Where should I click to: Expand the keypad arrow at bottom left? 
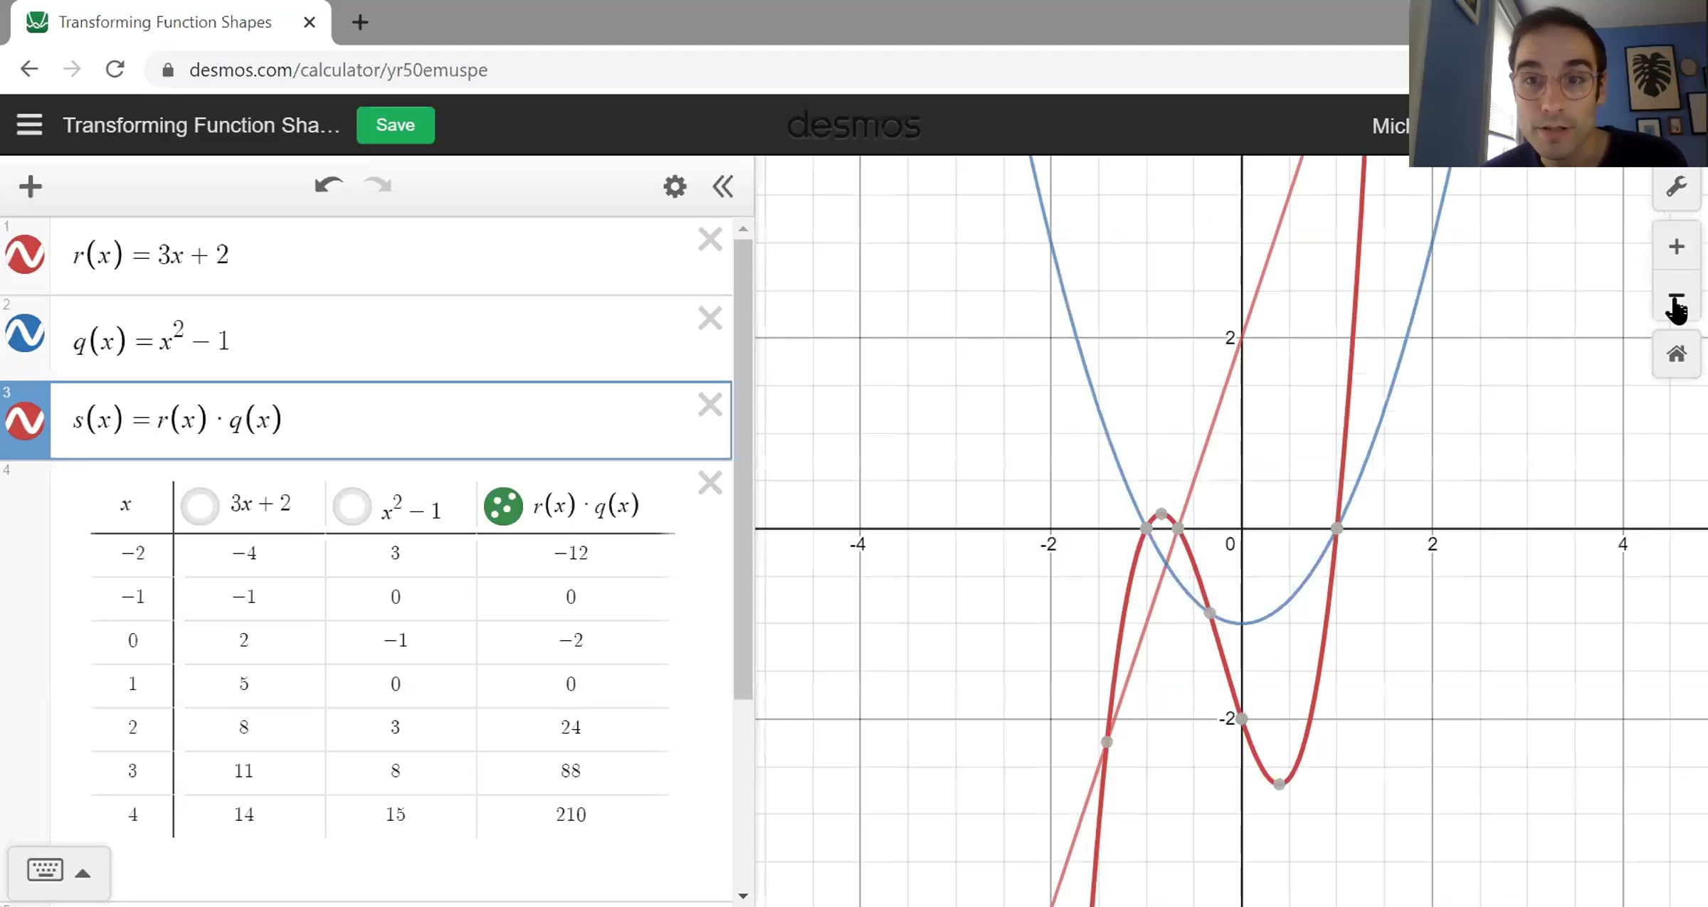(x=83, y=873)
